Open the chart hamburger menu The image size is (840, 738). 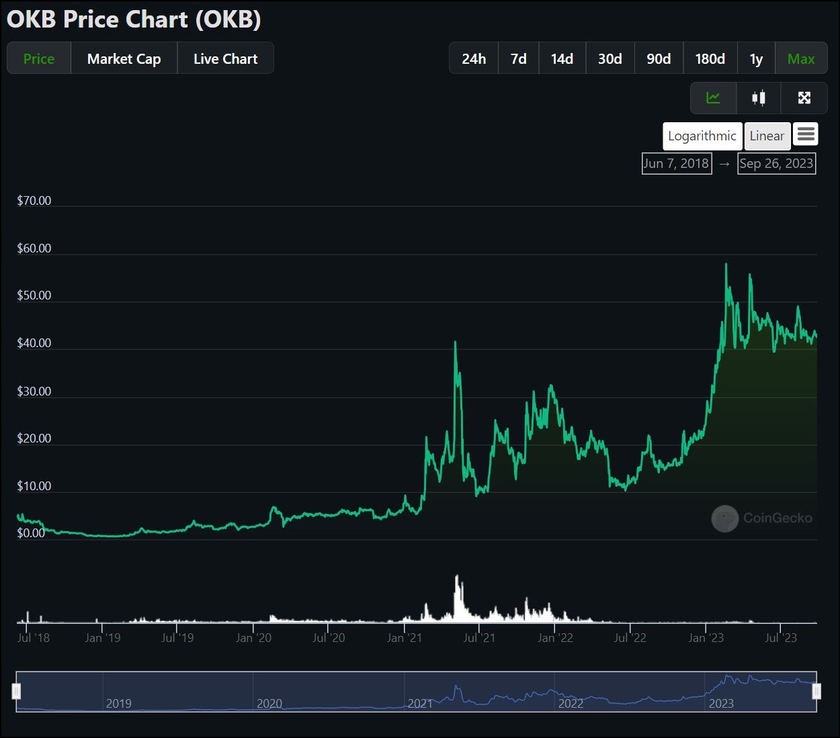pos(806,135)
